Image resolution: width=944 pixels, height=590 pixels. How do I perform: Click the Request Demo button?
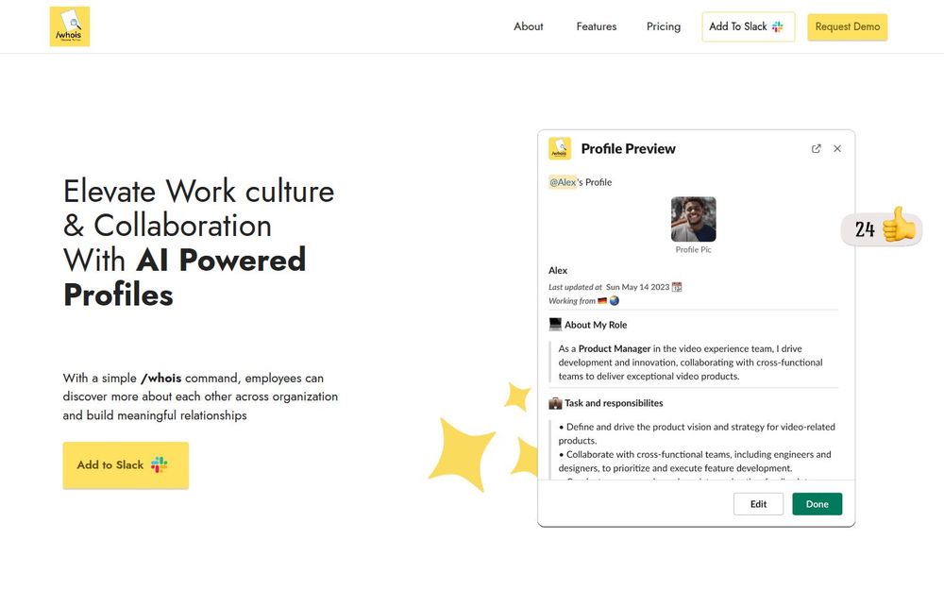tap(847, 26)
